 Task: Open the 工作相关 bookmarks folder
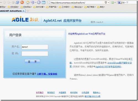[64, 7]
